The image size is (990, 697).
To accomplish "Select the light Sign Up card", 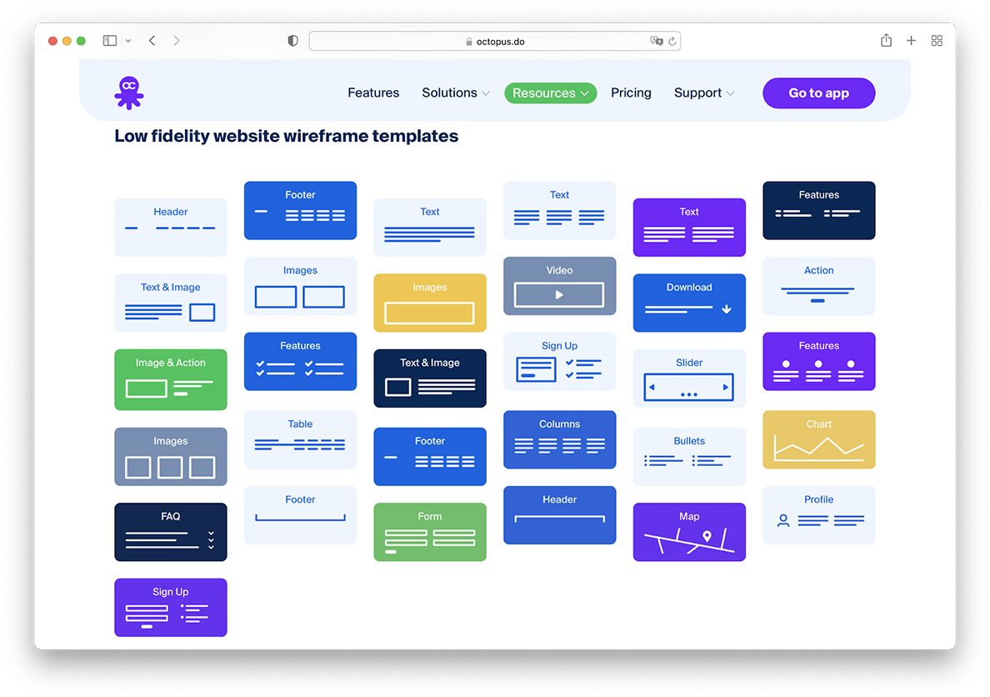I will [x=559, y=362].
